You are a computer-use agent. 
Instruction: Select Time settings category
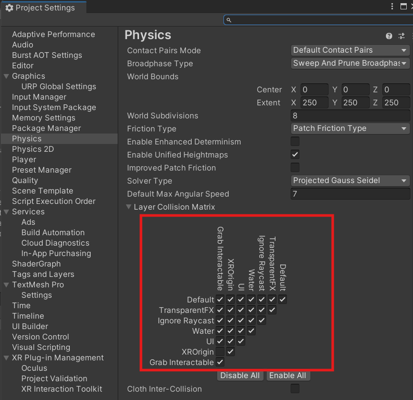(21, 306)
